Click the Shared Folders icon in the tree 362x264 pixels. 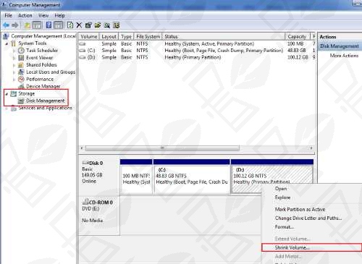click(21, 65)
